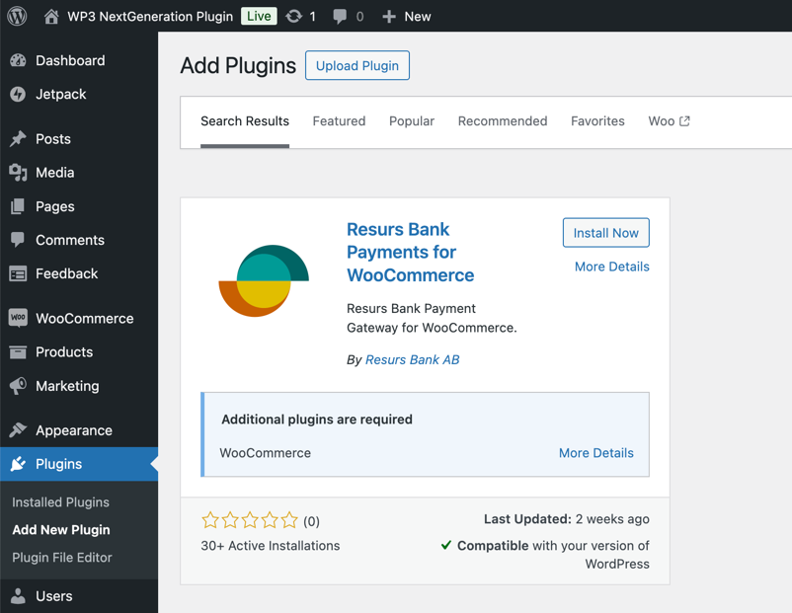Viewport: 792px width, 613px height.
Task: Click the Comments speech bubble sidebar icon
Action: coord(18,240)
